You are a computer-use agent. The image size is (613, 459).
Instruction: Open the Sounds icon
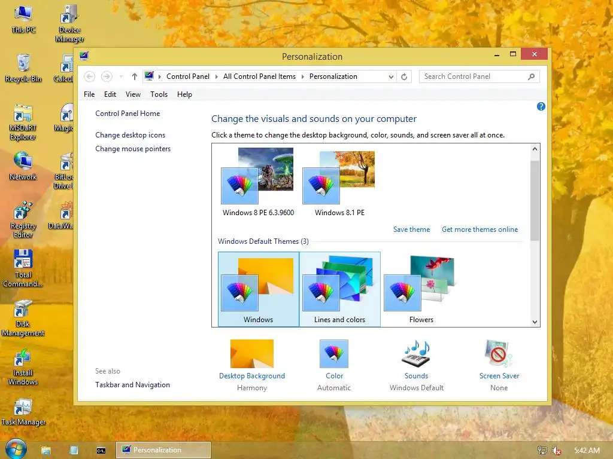416,354
